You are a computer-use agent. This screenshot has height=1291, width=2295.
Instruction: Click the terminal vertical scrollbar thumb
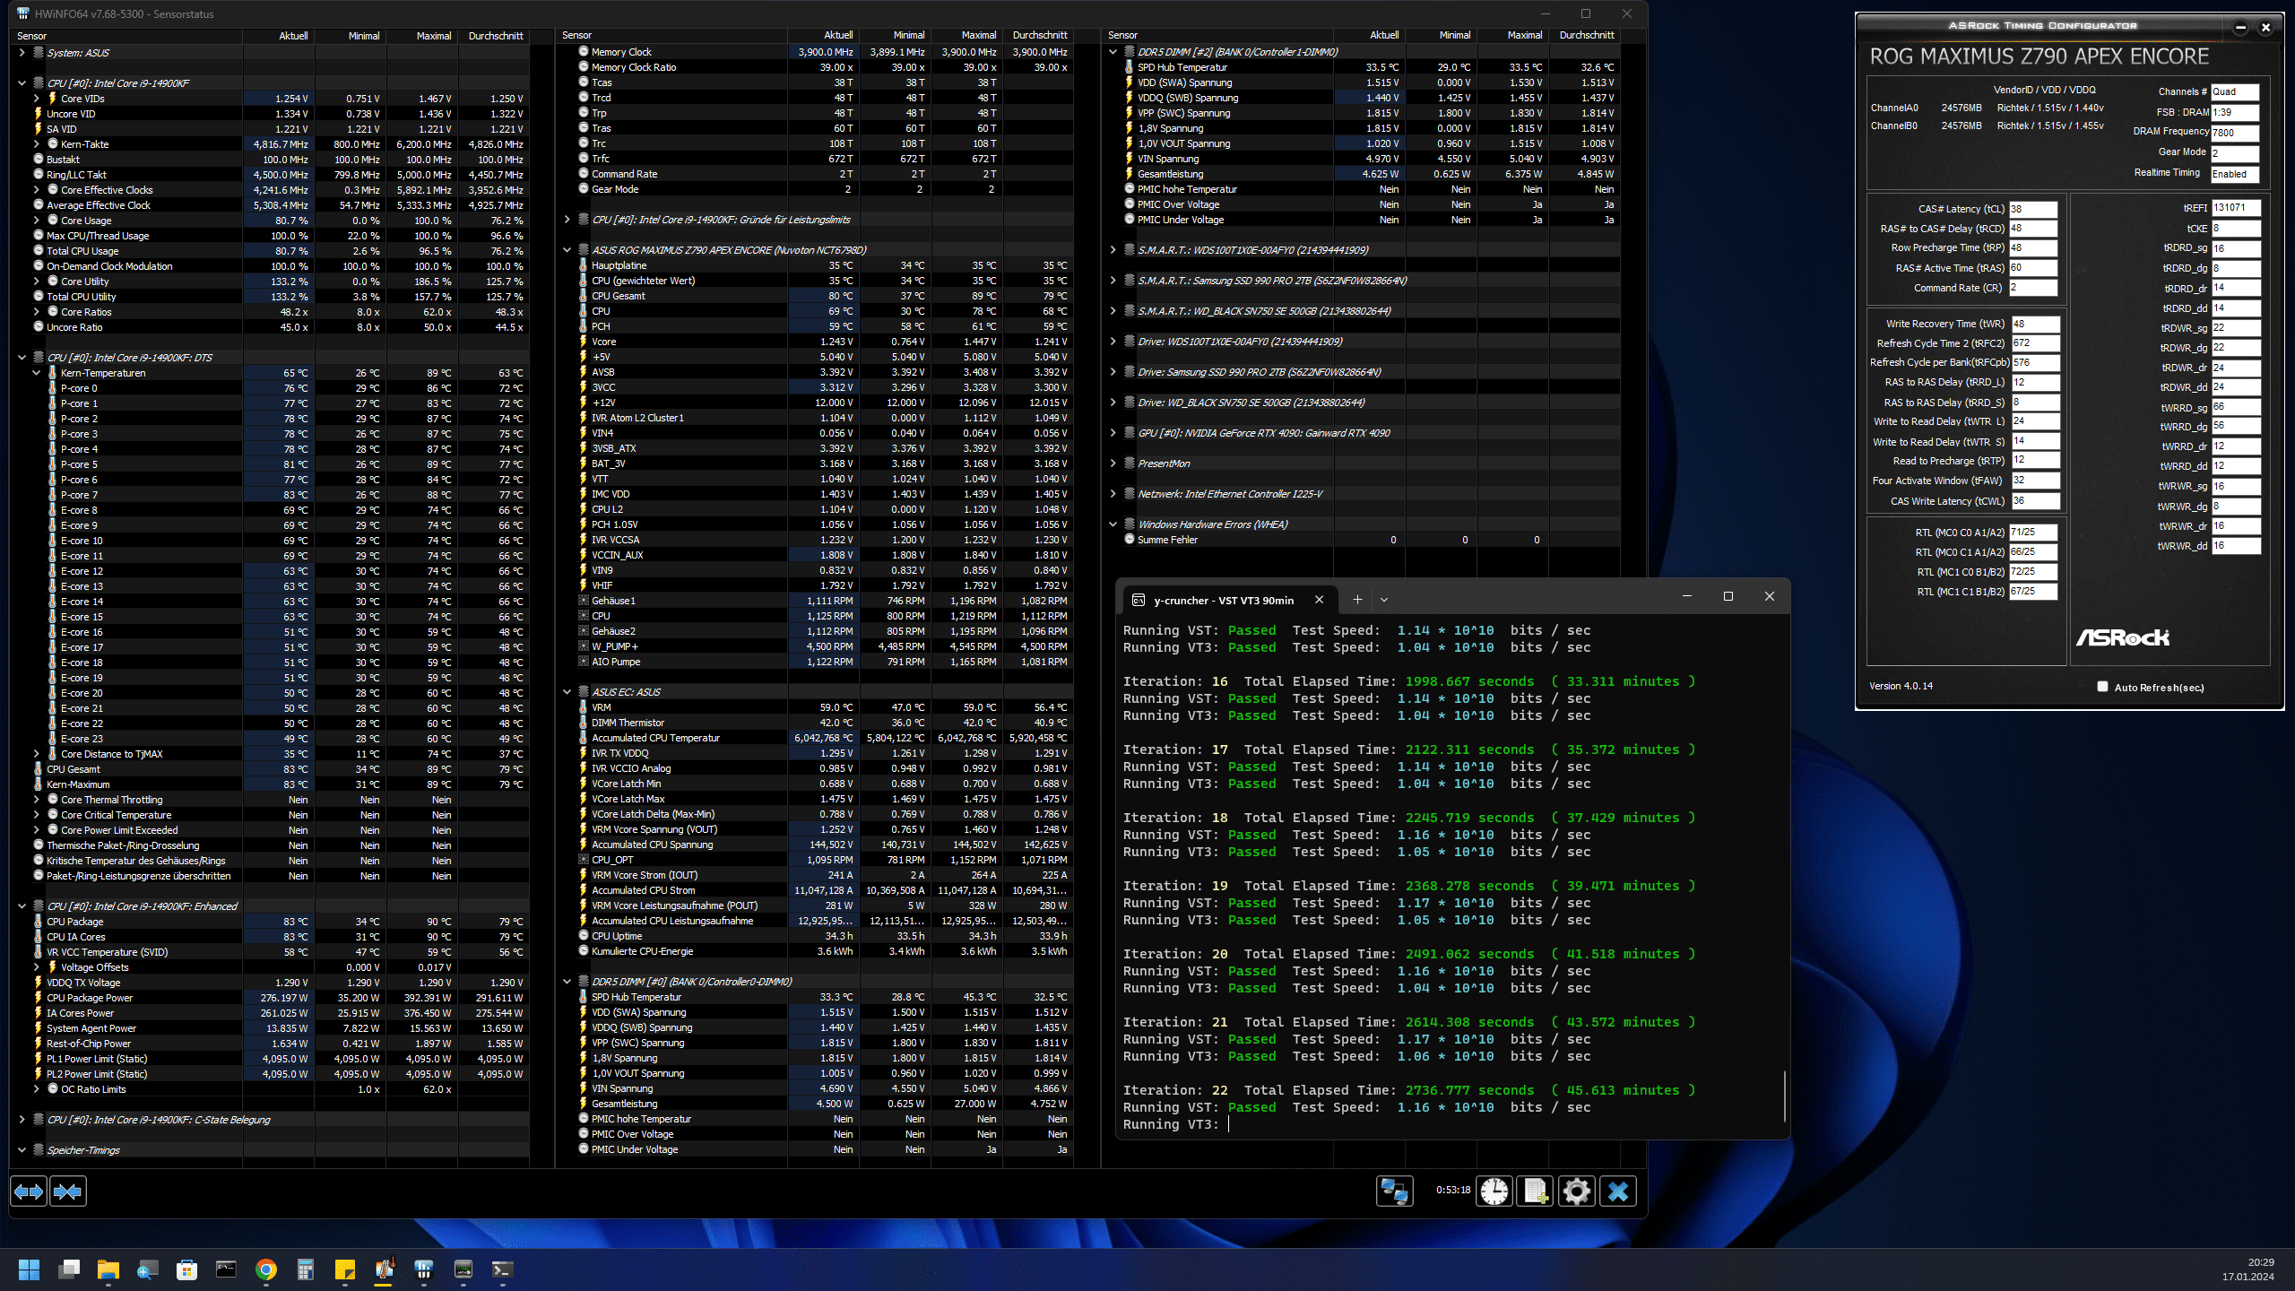[1784, 1096]
